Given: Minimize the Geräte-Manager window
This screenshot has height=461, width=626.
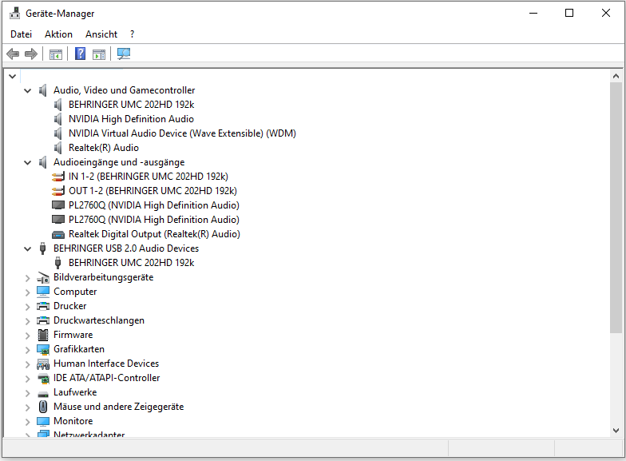Looking at the screenshot, I should [x=533, y=13].
